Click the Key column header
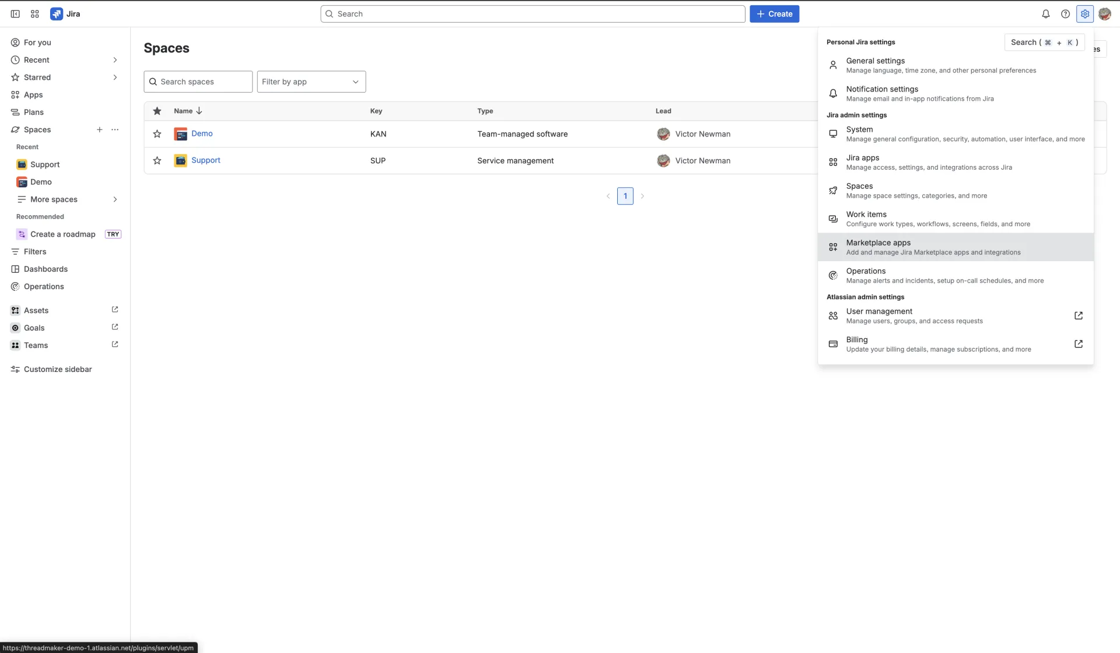This screenshot has height=653, width=1120. 376,111
